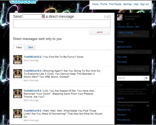Click TruthBElieVES avatar on first message
The image size is (156, 125).
tap(18, 59)
